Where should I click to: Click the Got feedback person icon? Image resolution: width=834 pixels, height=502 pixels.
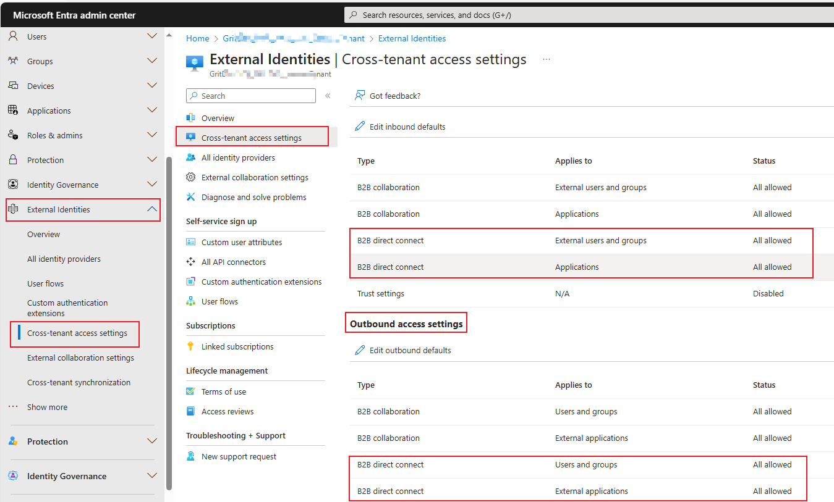pyautogui.click(x=360, y=96)
